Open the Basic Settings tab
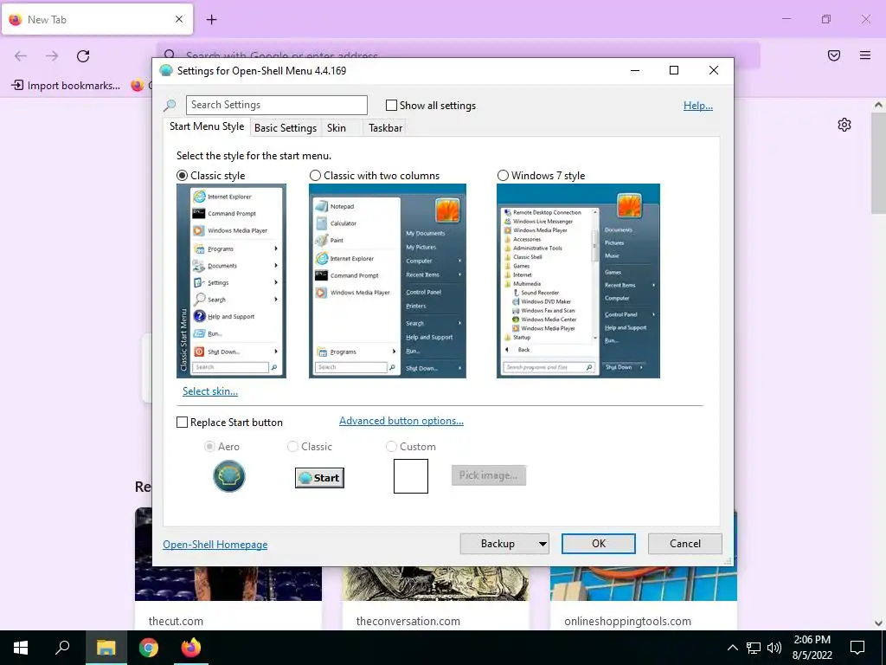Viewport: 886px width, 665px height. (286, 128)
